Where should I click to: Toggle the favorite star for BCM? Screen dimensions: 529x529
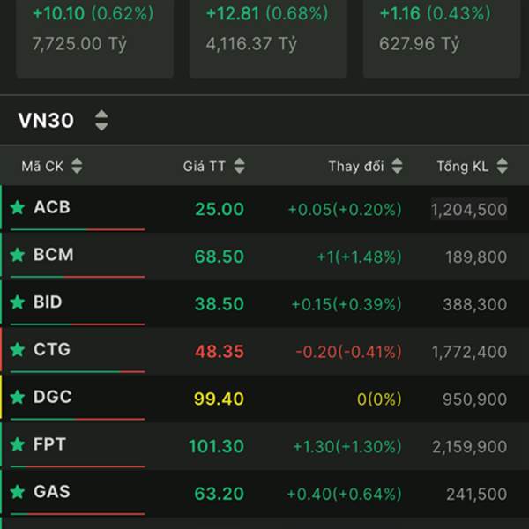[18, 256]
